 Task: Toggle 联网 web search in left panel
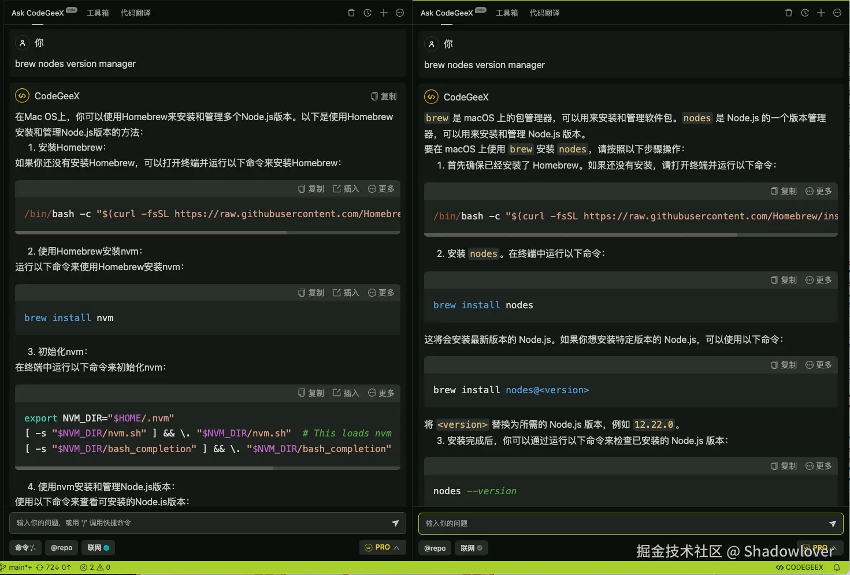click(x=98, y=547)
